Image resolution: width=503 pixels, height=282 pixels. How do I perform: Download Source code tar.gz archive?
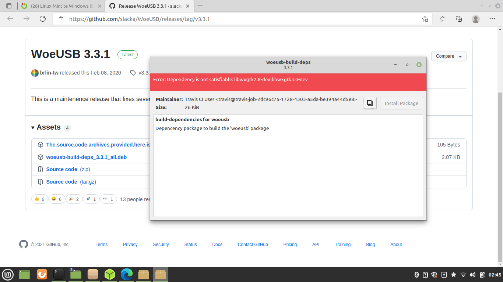[x=71, y=182]
